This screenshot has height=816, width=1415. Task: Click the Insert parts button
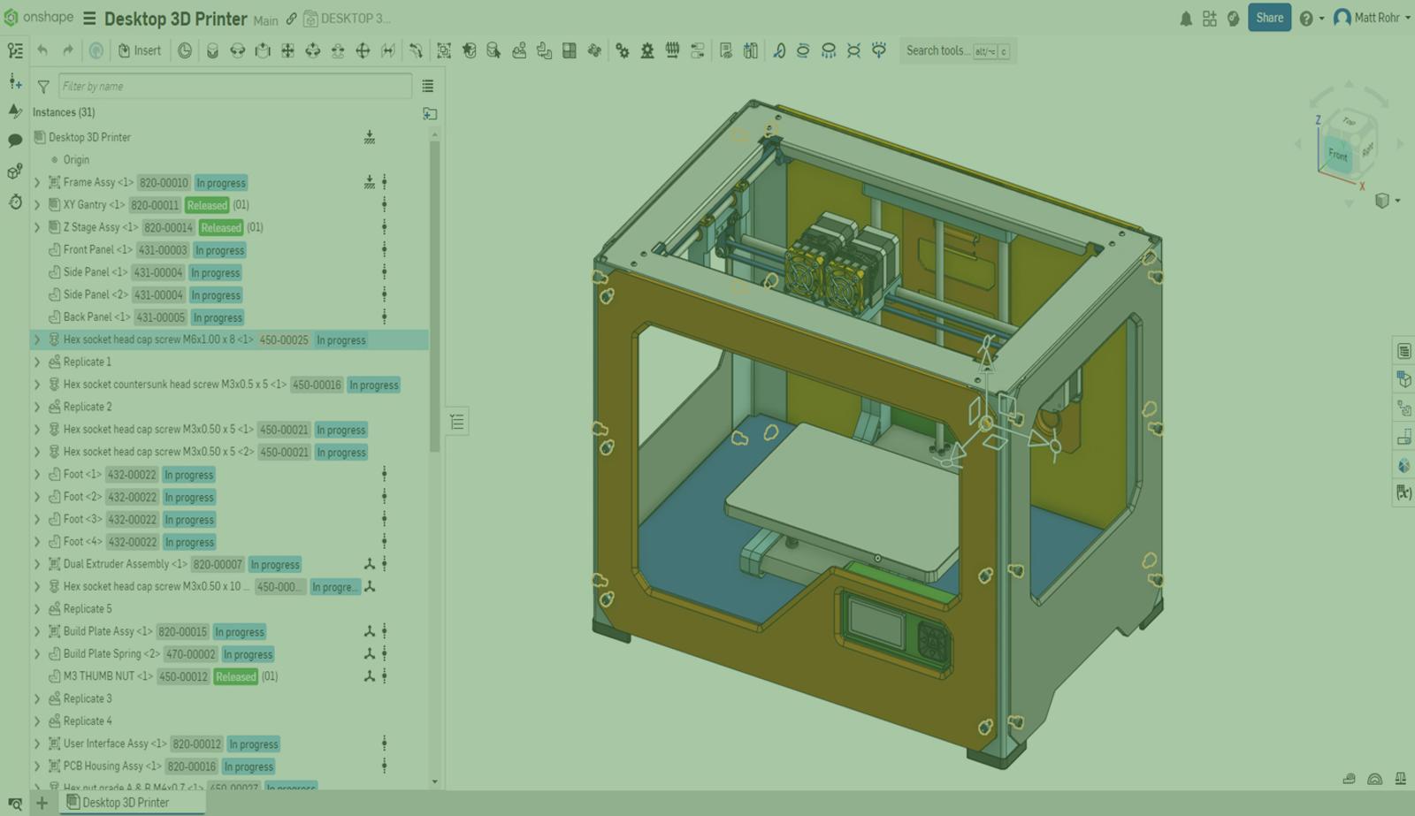(140, 50)
